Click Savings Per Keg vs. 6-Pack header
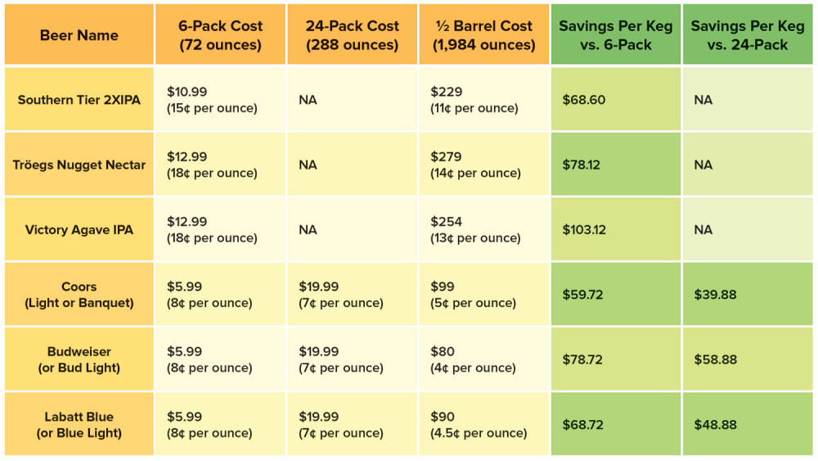This screenshot has height=461, width=818. coord(616,34)
